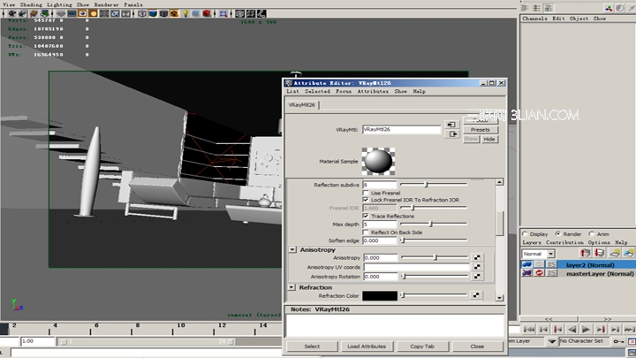The height and width of the screenshot is (358, 636).
Task: Click the bookmarks book icon in panel toolbar
Action: (x=34, y=13)
